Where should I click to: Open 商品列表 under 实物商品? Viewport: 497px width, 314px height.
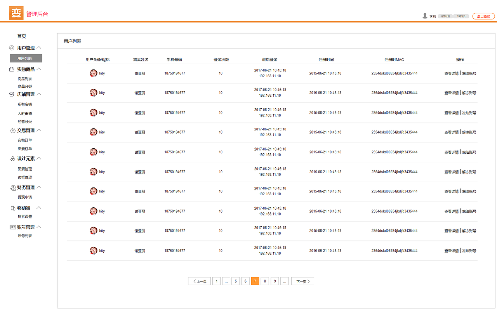(x=25, y=79)
